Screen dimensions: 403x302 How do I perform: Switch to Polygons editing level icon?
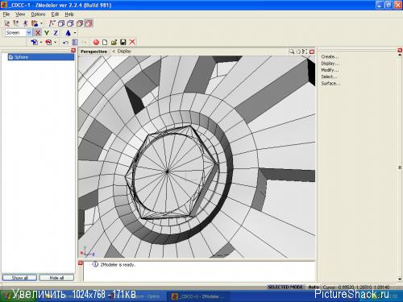click(26, 23)
